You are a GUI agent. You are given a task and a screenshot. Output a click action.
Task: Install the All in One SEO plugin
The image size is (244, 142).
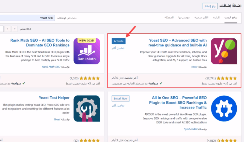(120, 98)
